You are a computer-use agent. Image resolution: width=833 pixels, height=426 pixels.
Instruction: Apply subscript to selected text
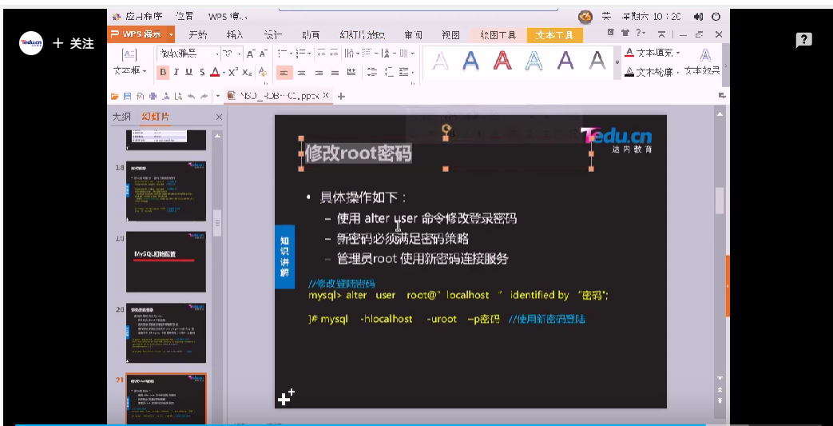(247, 72)
